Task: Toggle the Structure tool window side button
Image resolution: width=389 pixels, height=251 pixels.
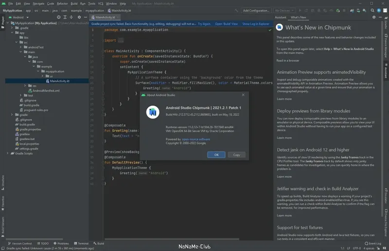Action: pyautogui.click(x=3, y=183)
